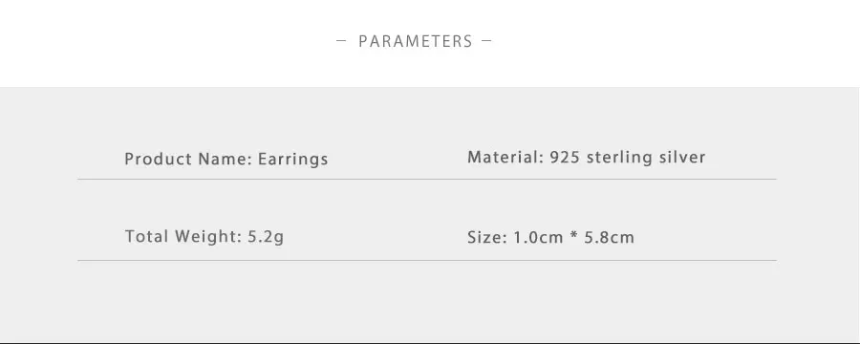Click the asterisk in the size row
Screen dimensions: 860x344
pos(573,236)
